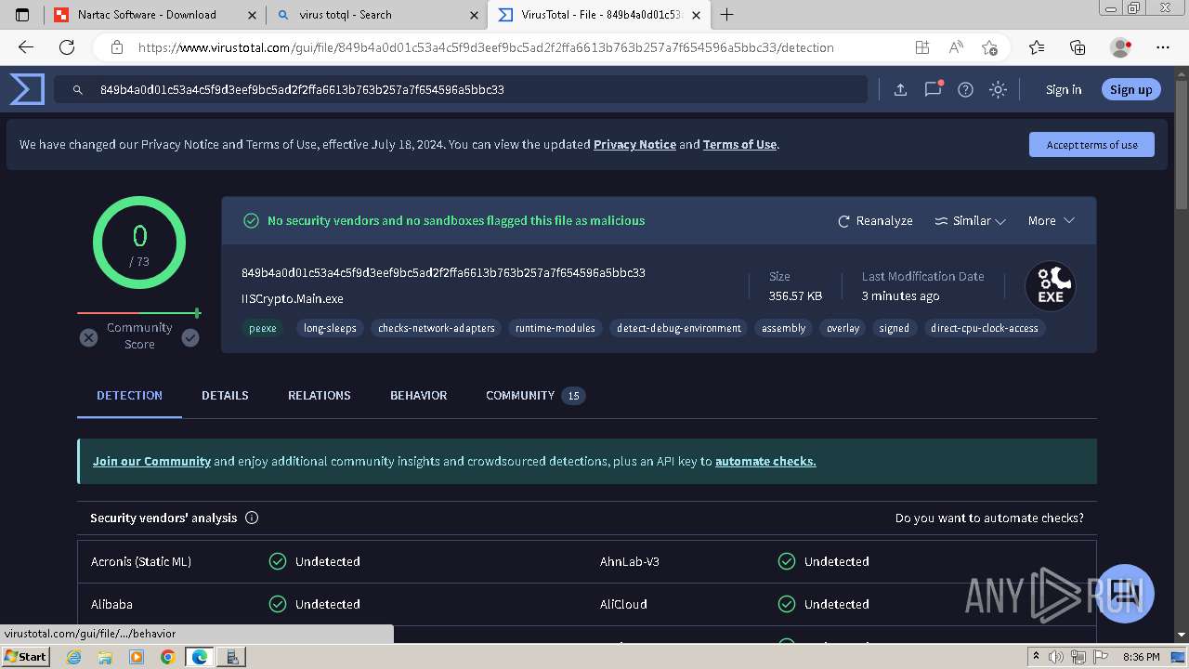The height and width of the screenshot is (669, 1189).
Task: Click Accept terms of use button
Action: coord(1091,145)
